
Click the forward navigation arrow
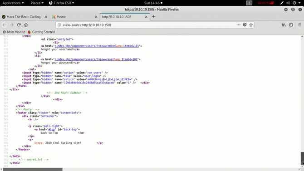pos(12,25)
